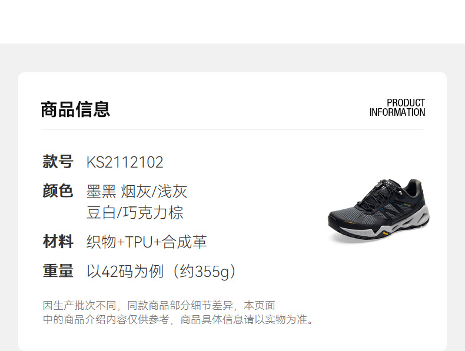Screen dimensions: 465x351
Task: Select the 商品信息 heading
Action: (x=75, y=109)
